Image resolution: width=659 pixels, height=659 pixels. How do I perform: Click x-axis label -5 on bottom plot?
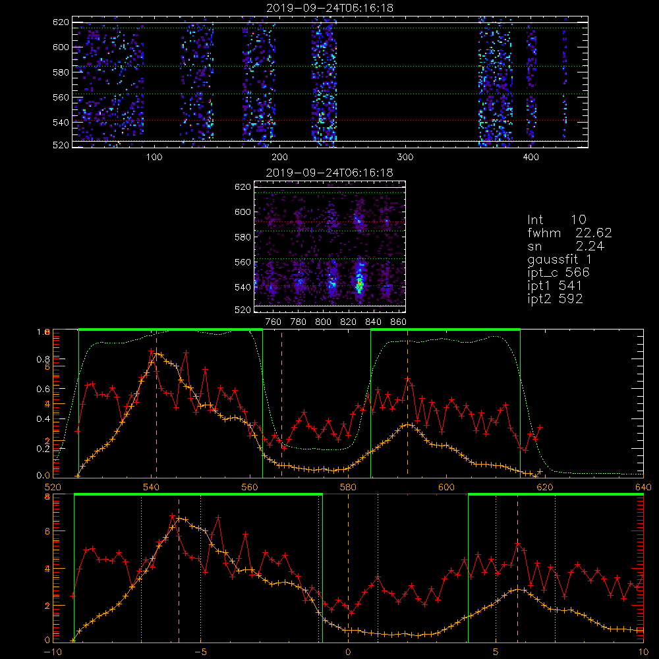coord(201,652)
